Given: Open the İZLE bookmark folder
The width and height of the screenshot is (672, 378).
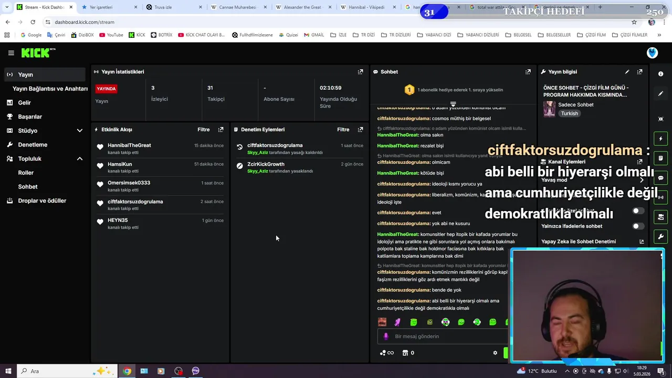Looking at the screenshot, I should (339, 35).
